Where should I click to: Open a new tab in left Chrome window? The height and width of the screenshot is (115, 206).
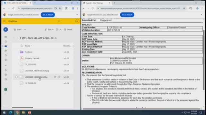[x=35, y=3]
